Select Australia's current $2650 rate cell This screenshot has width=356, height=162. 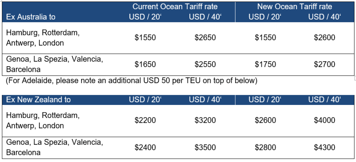pos(205,38)
